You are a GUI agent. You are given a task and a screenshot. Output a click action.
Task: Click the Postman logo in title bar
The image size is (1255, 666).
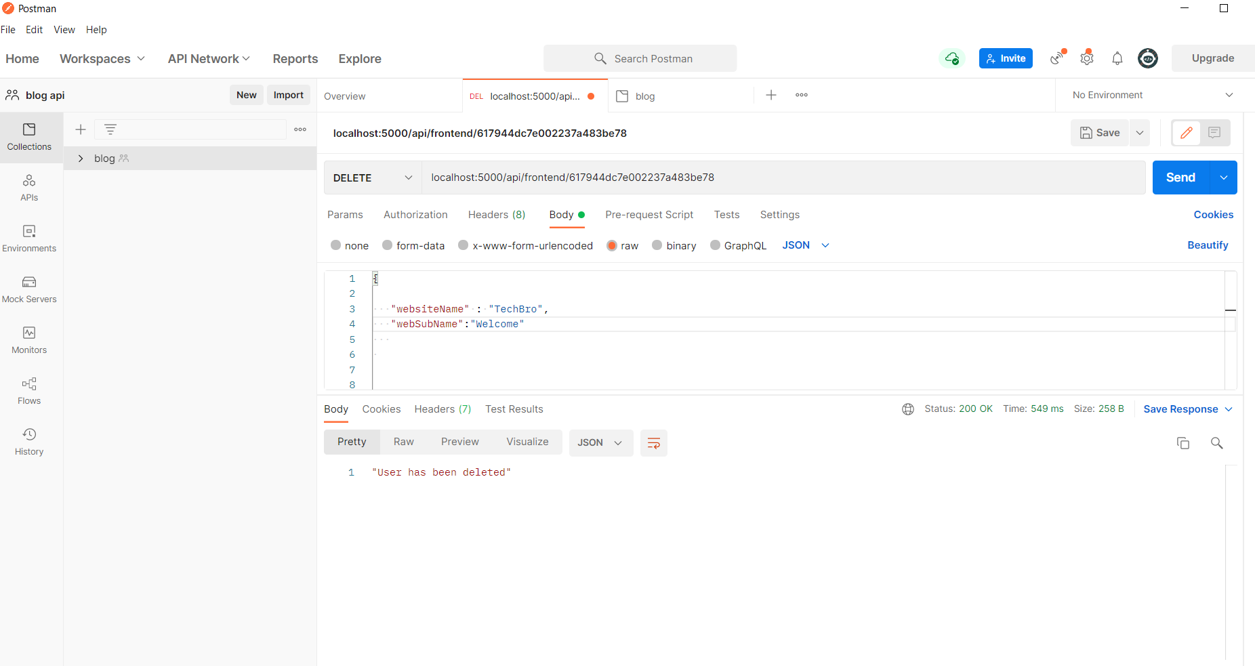click(8, 8)
